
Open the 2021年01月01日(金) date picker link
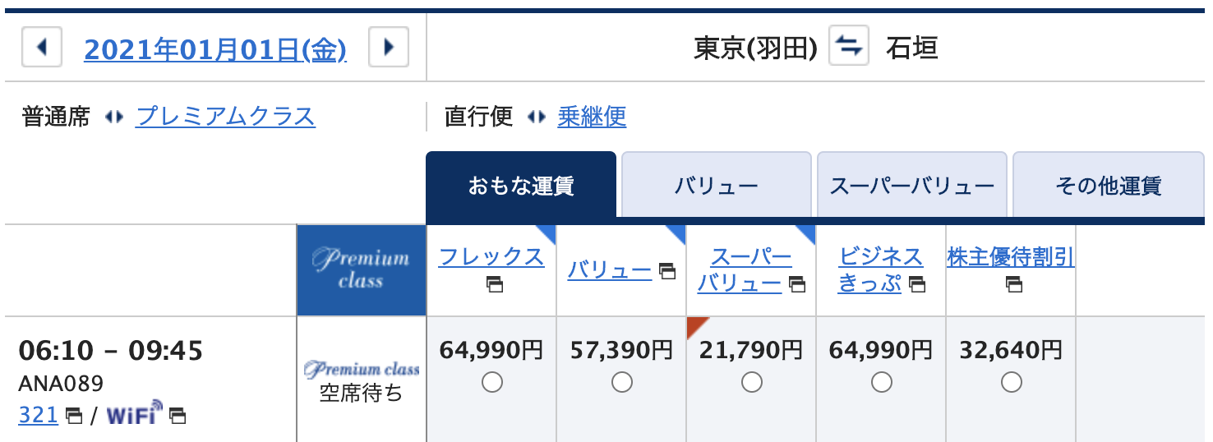[214, 50]
